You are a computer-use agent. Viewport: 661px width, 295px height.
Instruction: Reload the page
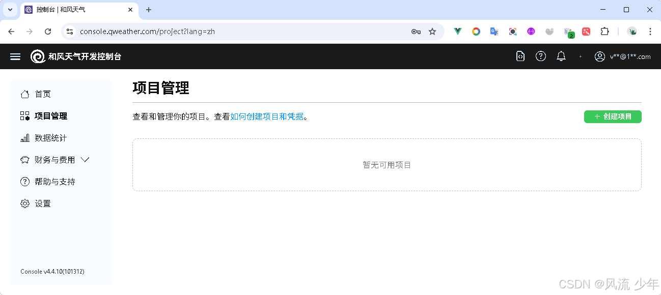(48, 32)
